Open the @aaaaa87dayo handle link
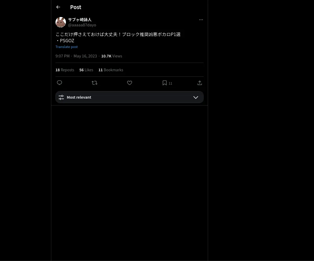 (82, 25)
